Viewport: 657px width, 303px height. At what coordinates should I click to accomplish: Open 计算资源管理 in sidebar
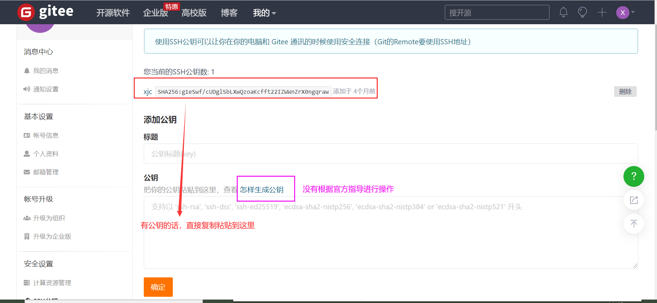click(x=52, y=283)
